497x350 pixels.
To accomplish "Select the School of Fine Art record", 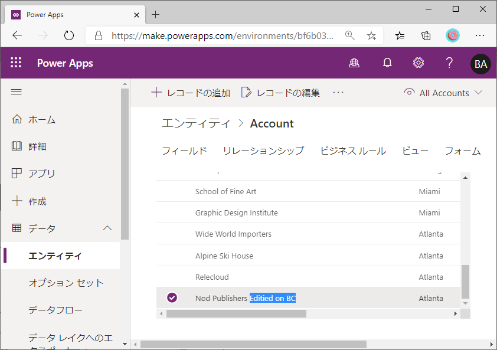I will (225, 191).
